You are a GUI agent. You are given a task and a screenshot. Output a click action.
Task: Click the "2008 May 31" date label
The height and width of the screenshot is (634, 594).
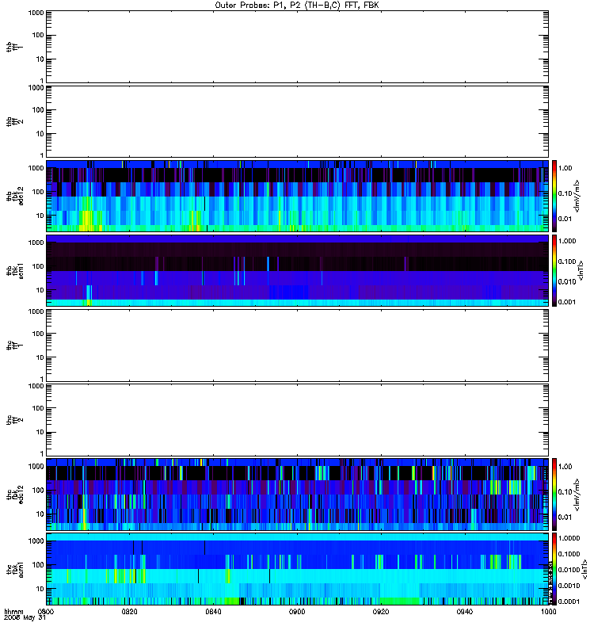pos(25,618)
